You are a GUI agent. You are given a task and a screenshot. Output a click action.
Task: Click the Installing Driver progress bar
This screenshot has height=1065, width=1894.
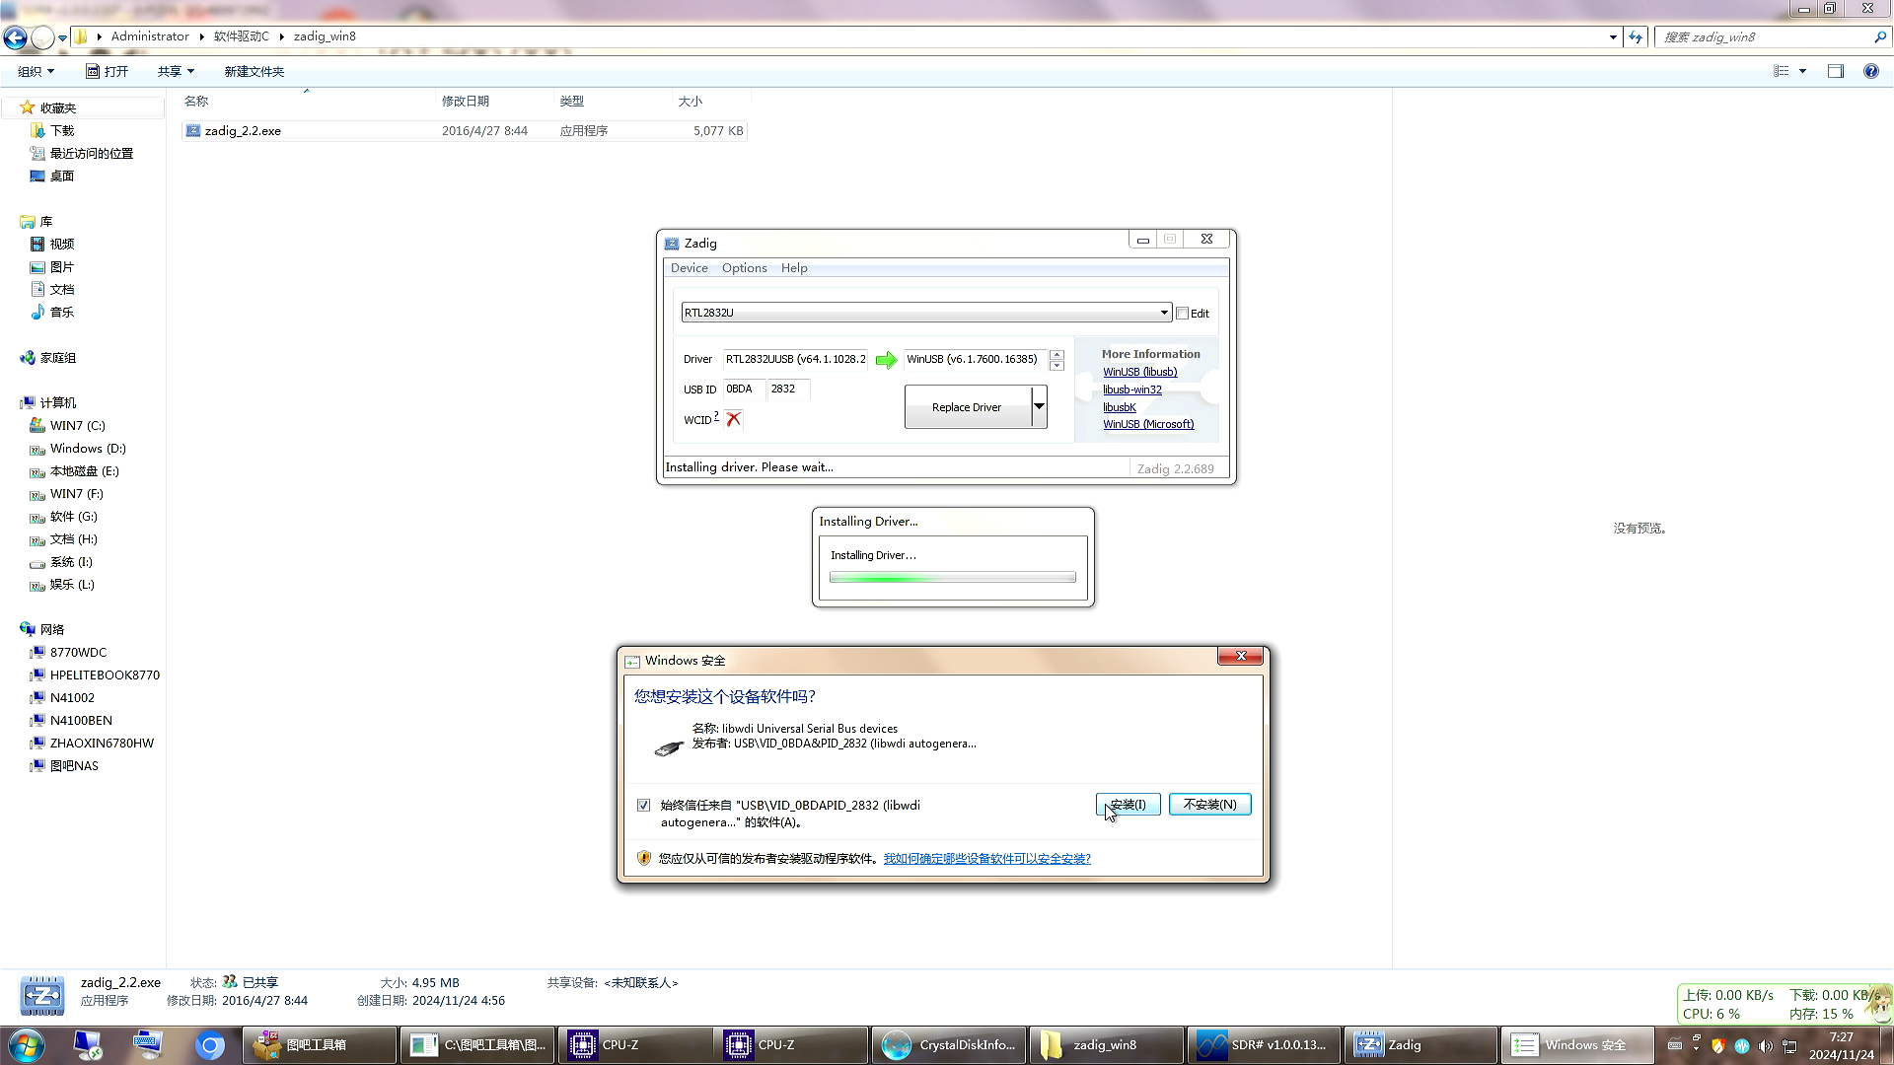coord(952,578)
